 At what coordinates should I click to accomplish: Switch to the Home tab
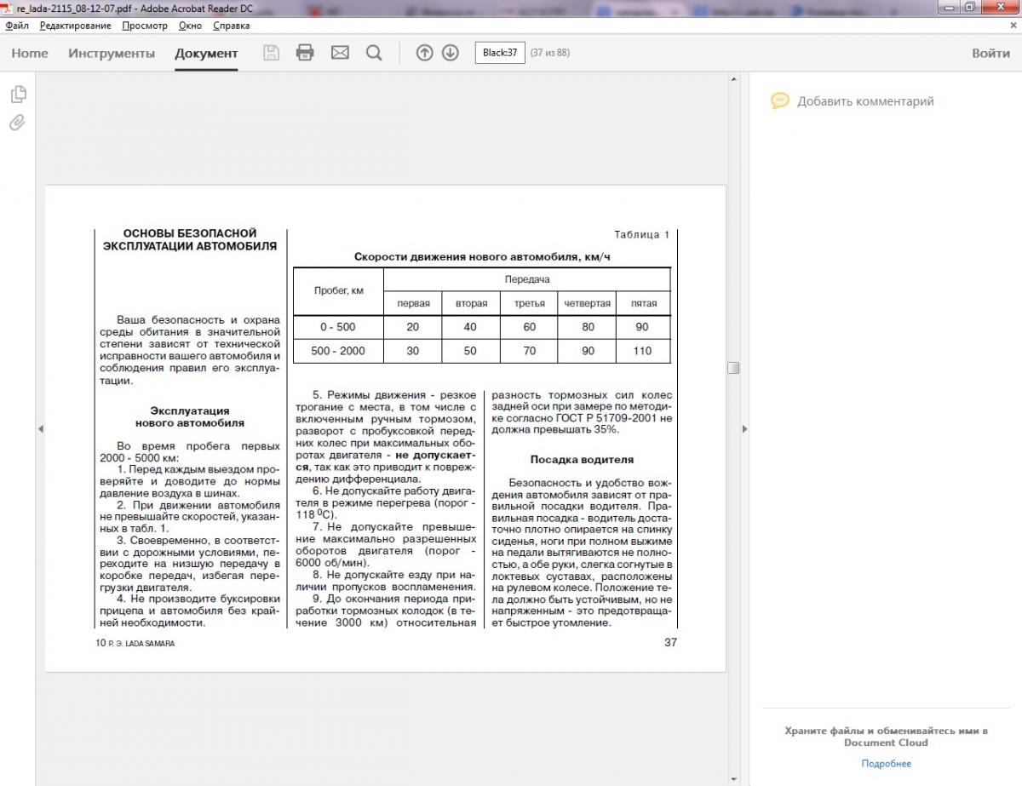[x=30, y=53]
